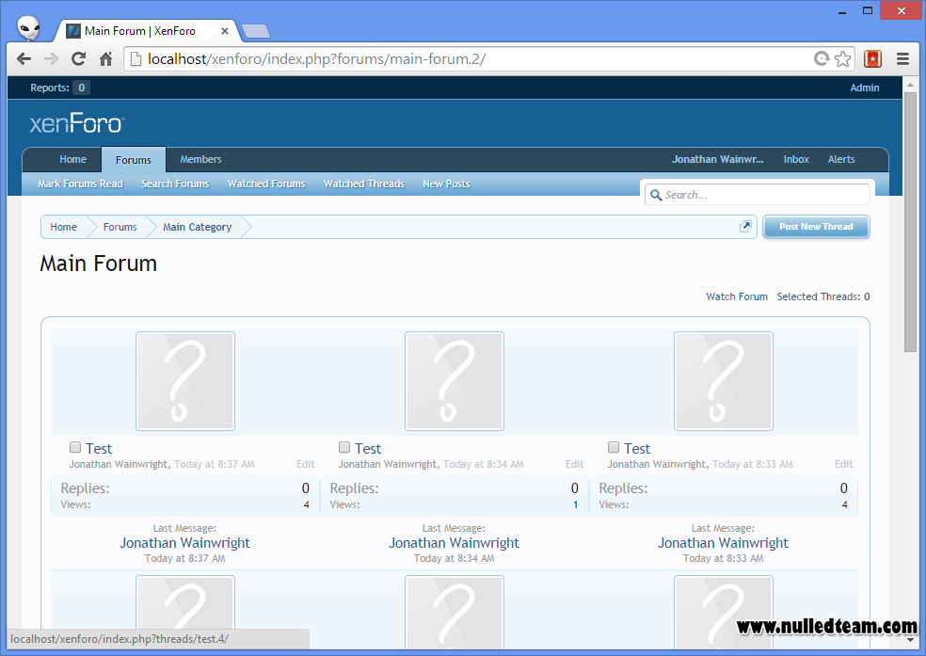Edit the 8:34 AM Test thread
Viewport: 926px width, 656px height.
point(575,464)
